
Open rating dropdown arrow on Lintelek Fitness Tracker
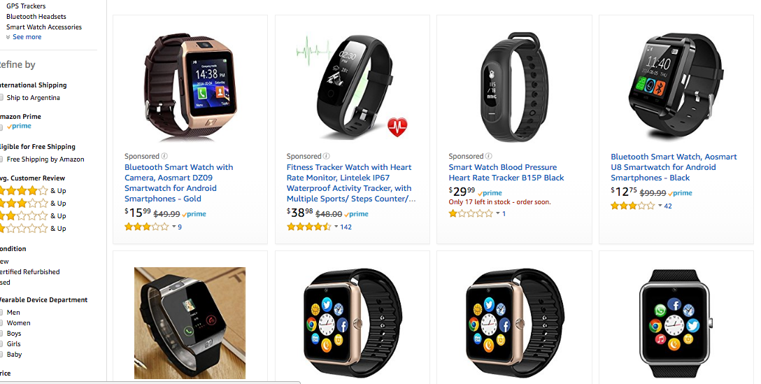pos(336,227)
